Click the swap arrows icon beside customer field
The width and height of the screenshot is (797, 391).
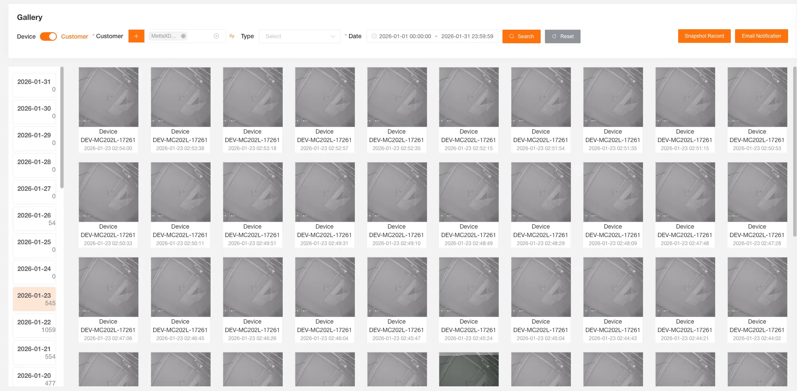(231, 36)
